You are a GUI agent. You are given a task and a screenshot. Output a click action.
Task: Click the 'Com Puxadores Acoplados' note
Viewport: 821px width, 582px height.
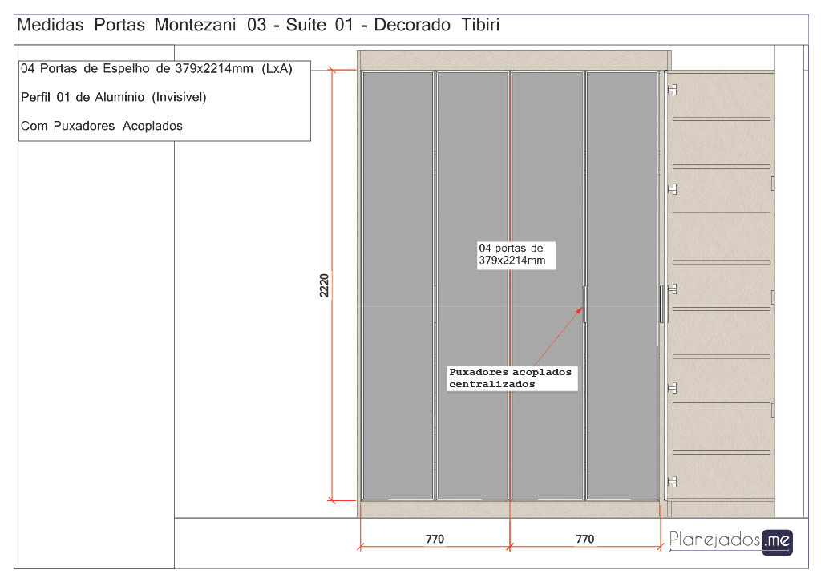tap(102, 126)
